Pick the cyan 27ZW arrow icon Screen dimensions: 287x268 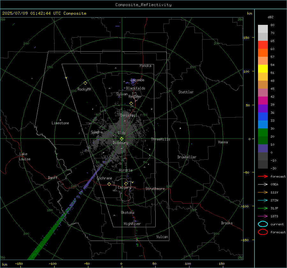263,200
